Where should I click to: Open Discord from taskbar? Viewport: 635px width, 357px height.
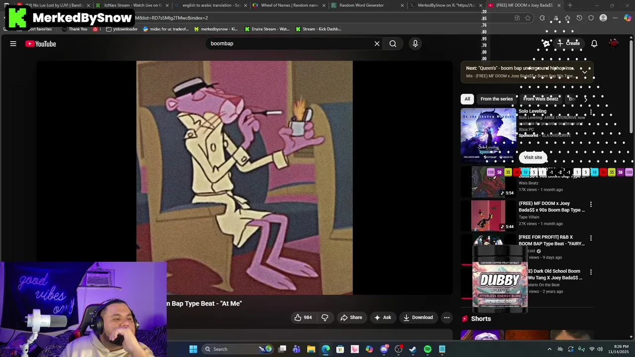coord(384,349)
